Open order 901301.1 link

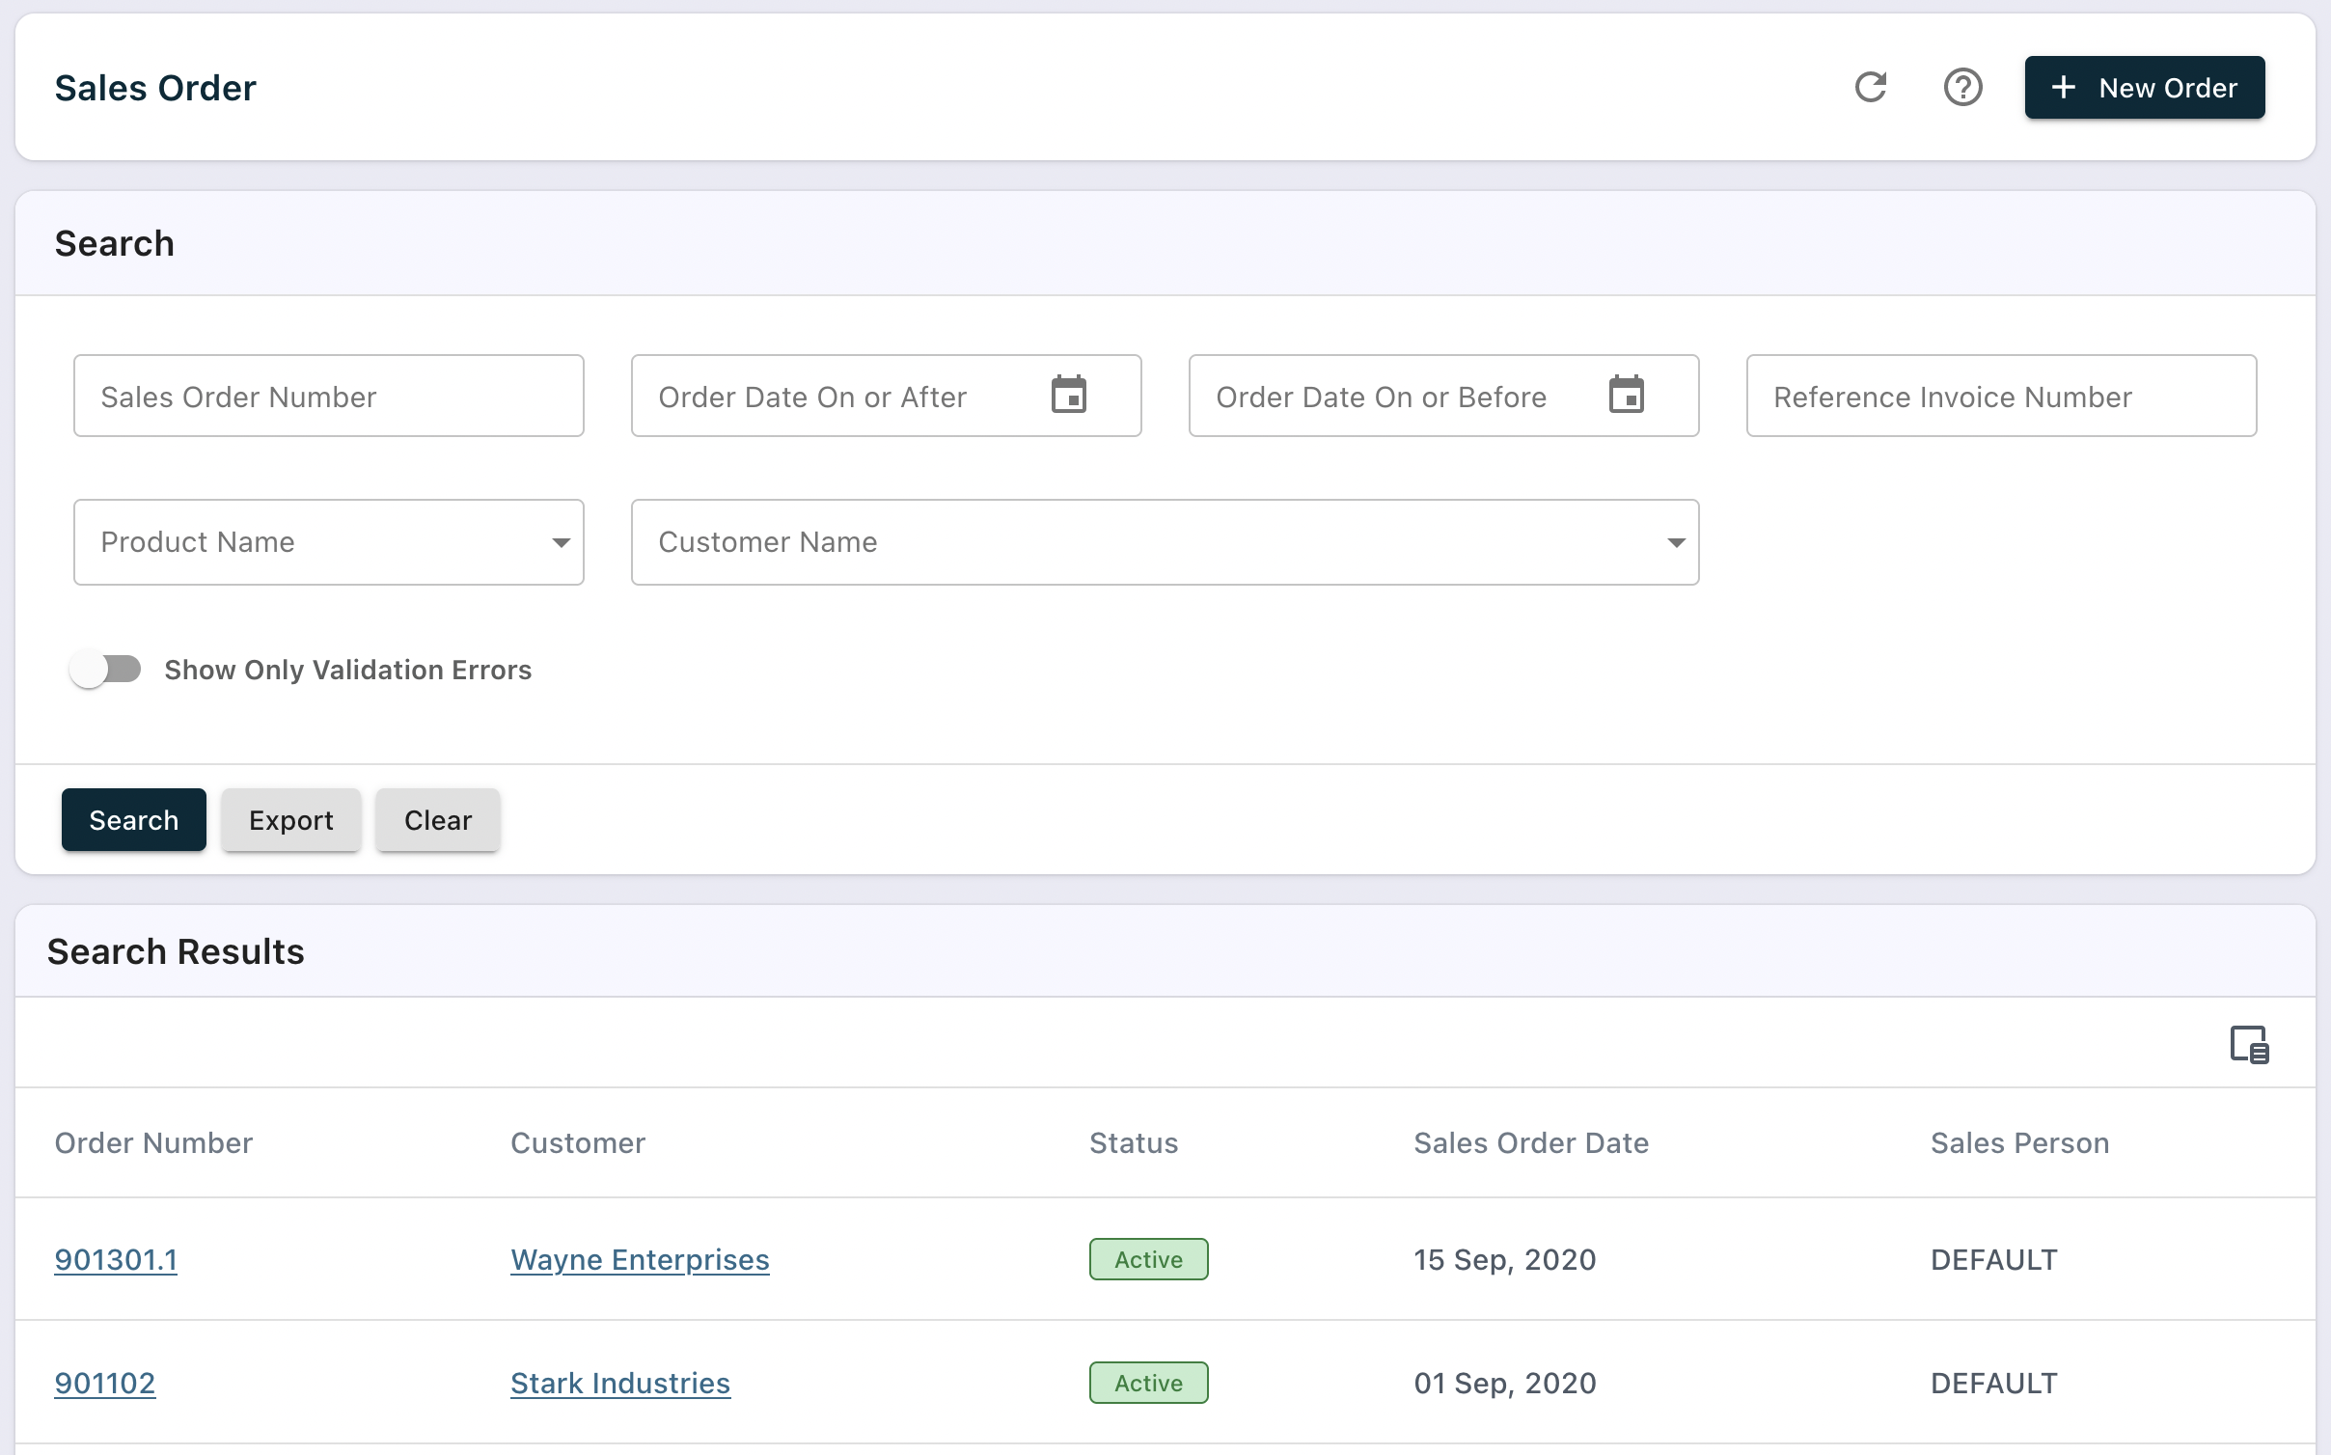coord(116,1259)
